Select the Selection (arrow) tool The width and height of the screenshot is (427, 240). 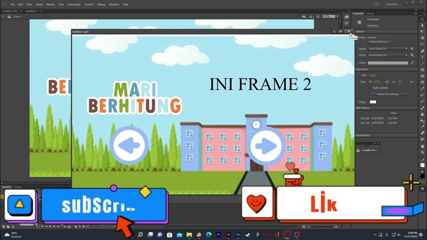[423, 19]
